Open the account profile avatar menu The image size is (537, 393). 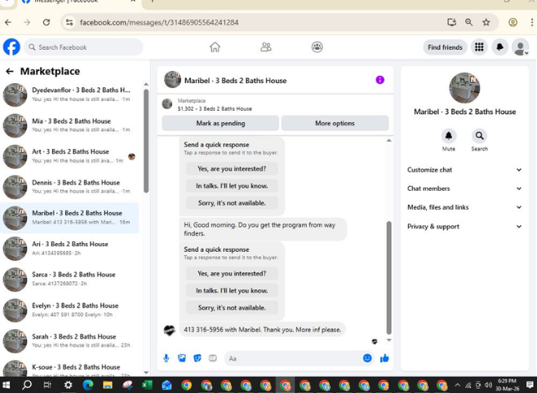coord(520,47)
